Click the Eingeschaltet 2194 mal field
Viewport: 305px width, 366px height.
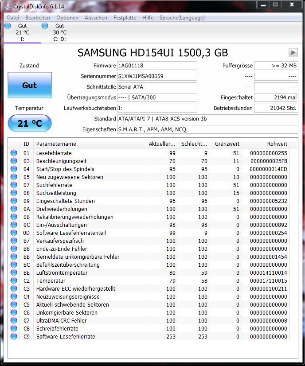(x=276, y=97)
